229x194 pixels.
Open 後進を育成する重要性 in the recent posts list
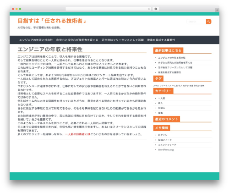(169, 72)
